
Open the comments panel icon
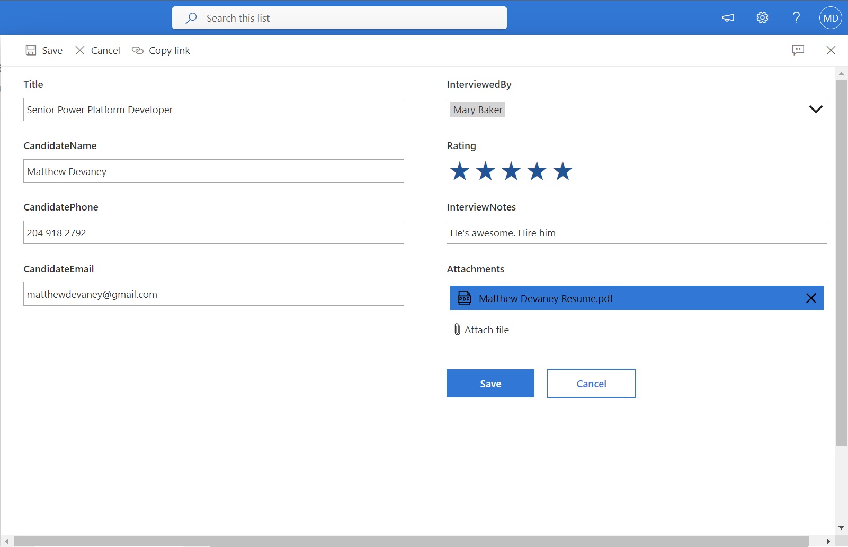[798, 50]
